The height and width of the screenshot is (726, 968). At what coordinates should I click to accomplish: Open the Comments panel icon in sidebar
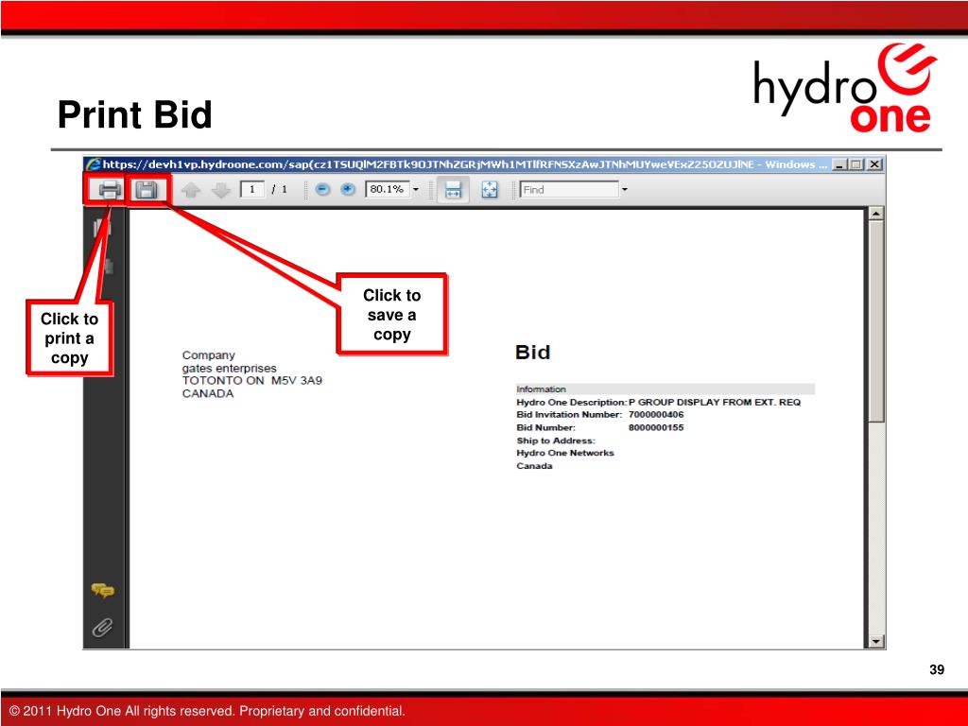coord(103,591)
